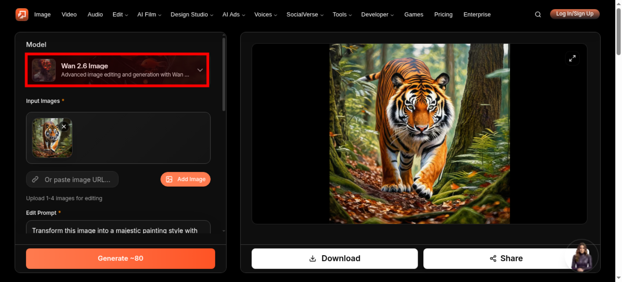This screenshot has width=622, height=282.
Task: Click the uploaded tiger thumbnail
Action: point(52,138)
